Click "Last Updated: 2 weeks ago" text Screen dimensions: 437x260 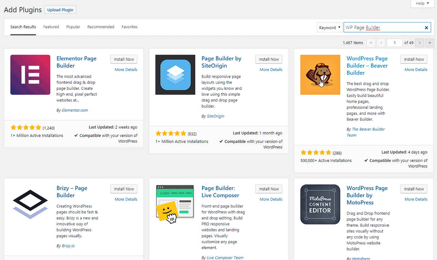click(113, 127)
